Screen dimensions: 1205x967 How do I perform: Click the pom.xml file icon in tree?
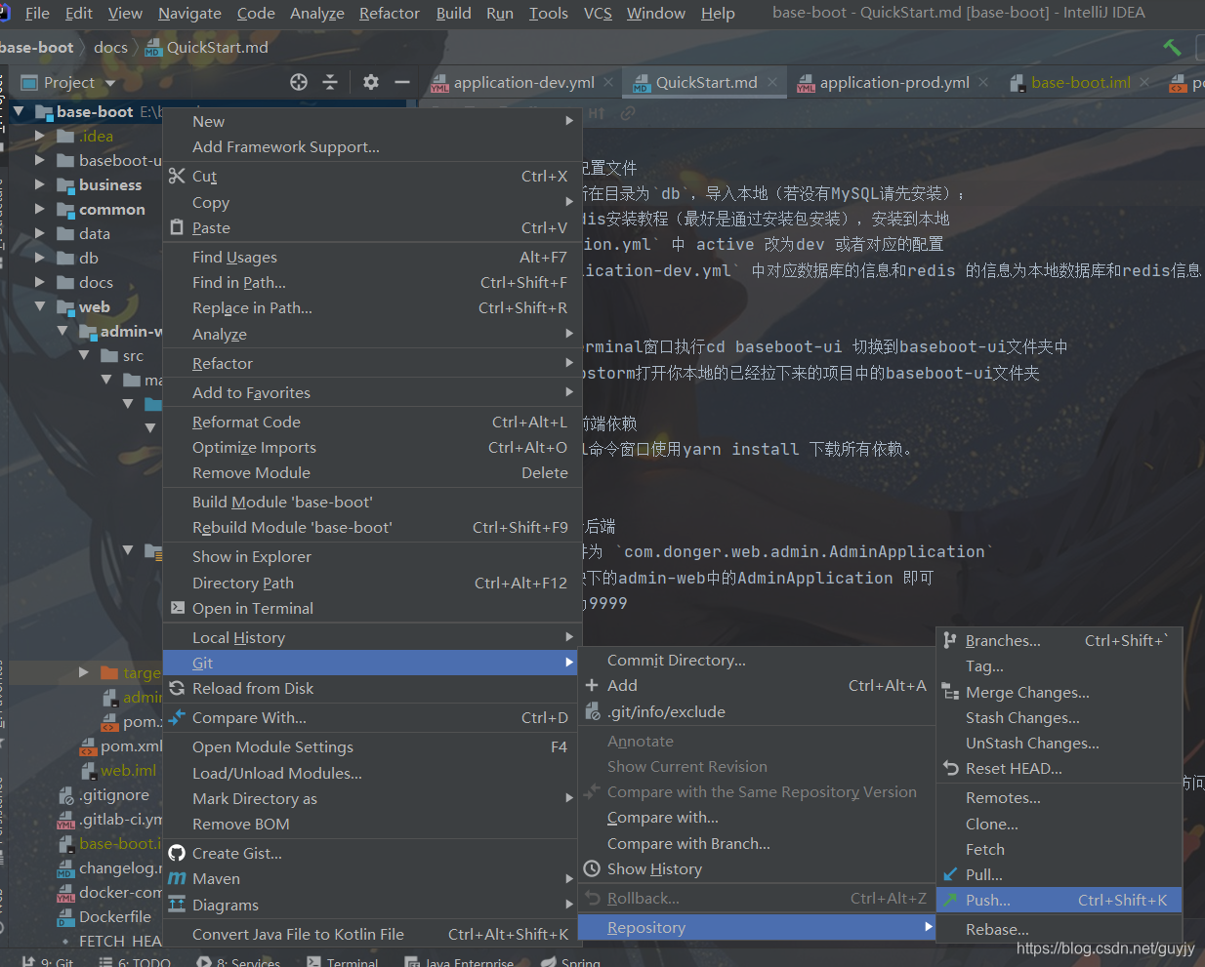coord(88,746)
